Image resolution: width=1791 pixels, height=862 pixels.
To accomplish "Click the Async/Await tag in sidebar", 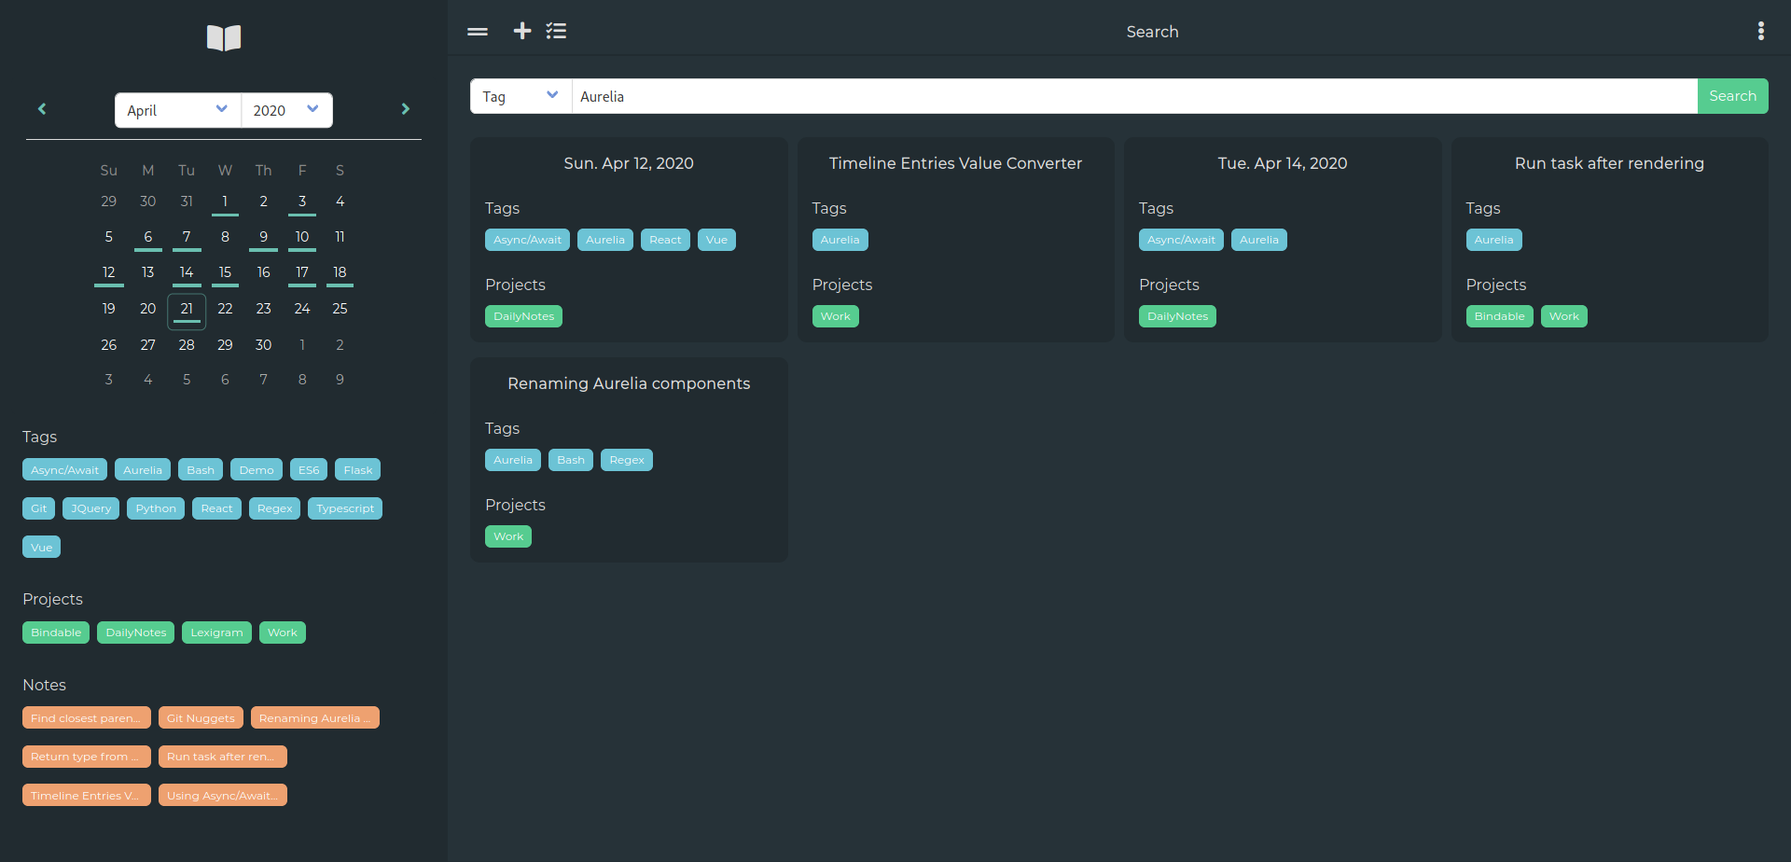I will tap(64, 470).
